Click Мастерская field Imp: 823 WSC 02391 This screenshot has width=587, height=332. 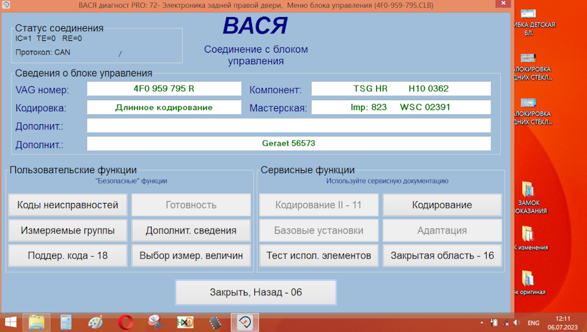[401, 107]
